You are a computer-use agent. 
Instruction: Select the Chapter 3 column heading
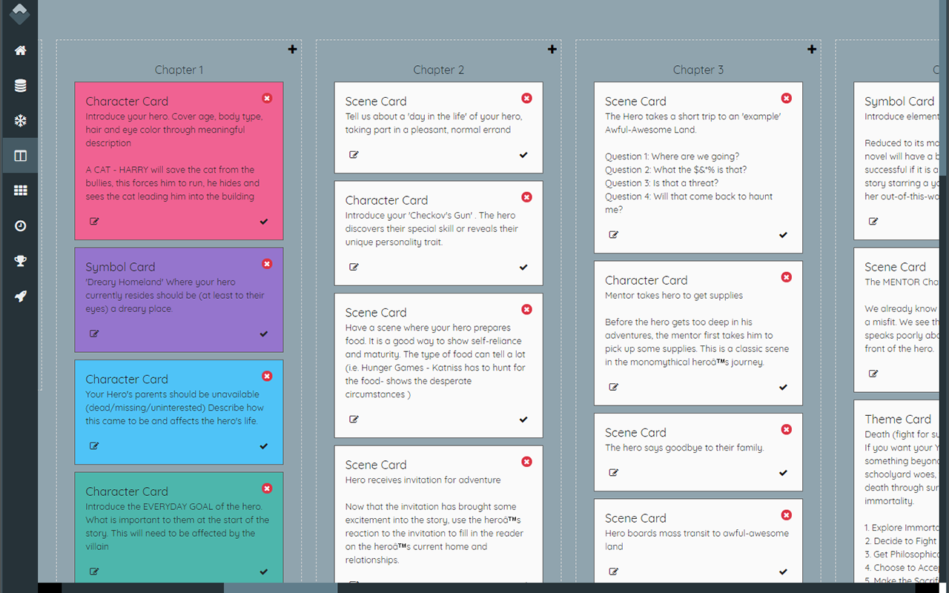pyautogui.click(x=698, y=70)
